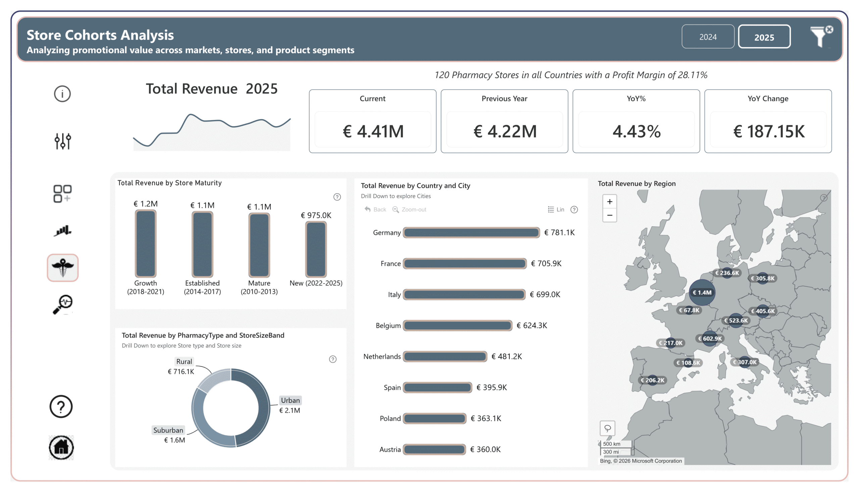Screen dimensions: 859x492
Task: Activate the map lasso select tool
Action: click(x=607, y=428)
